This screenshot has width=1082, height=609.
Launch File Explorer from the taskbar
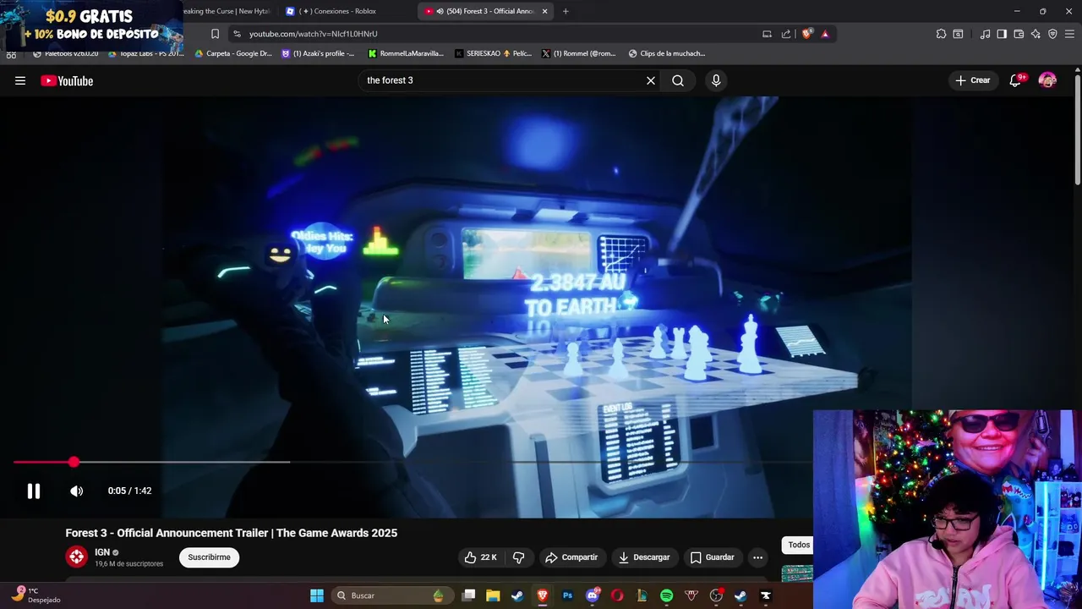coord(493,595)
